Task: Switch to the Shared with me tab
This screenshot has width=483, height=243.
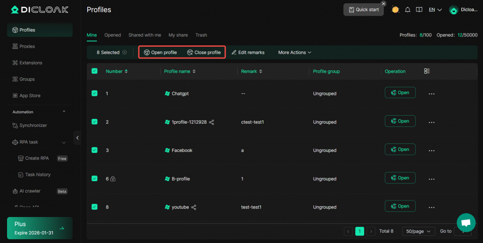Action: pyautogui.click(x=144, y=35)
